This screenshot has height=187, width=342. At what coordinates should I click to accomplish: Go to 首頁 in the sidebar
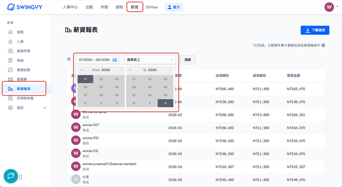click(20, 32)
